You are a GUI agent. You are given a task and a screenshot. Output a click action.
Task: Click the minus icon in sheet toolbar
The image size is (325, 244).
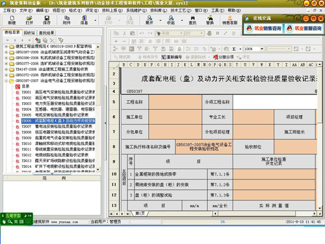(124, 41)
